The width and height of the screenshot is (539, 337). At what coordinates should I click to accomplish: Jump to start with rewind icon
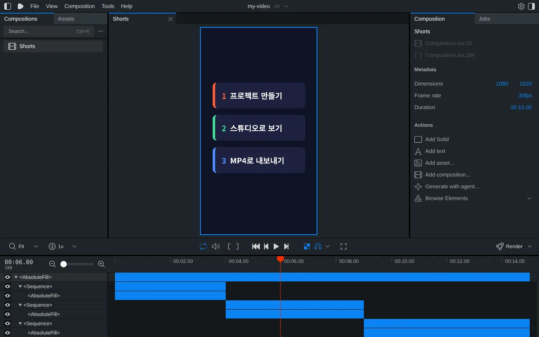coord(256,246)
